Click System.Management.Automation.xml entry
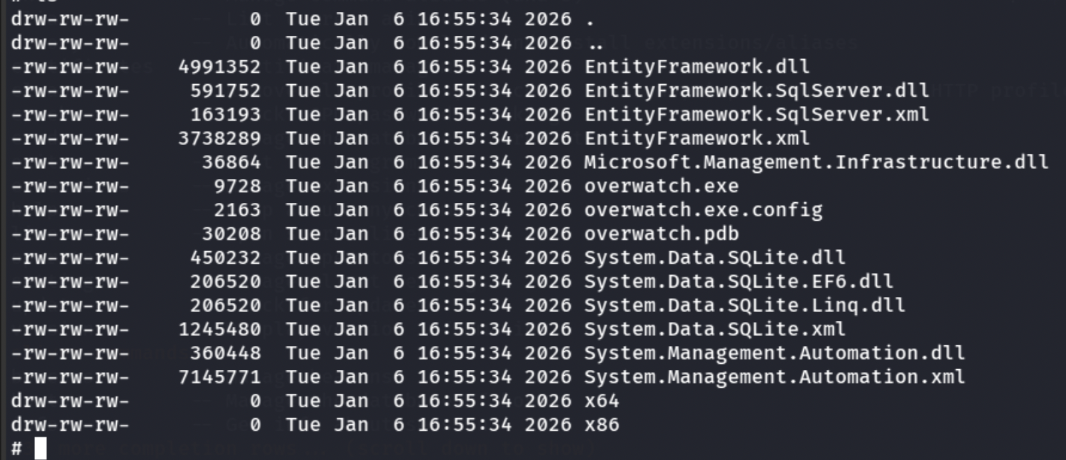Image resolution: width=1066 pixels, height=460 pixels. pos(775,377)
